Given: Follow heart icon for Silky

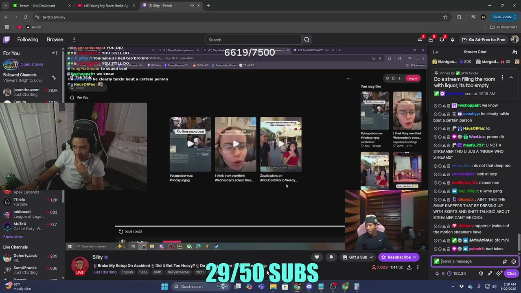Looking at the screenshot, I should pos(317,257).
